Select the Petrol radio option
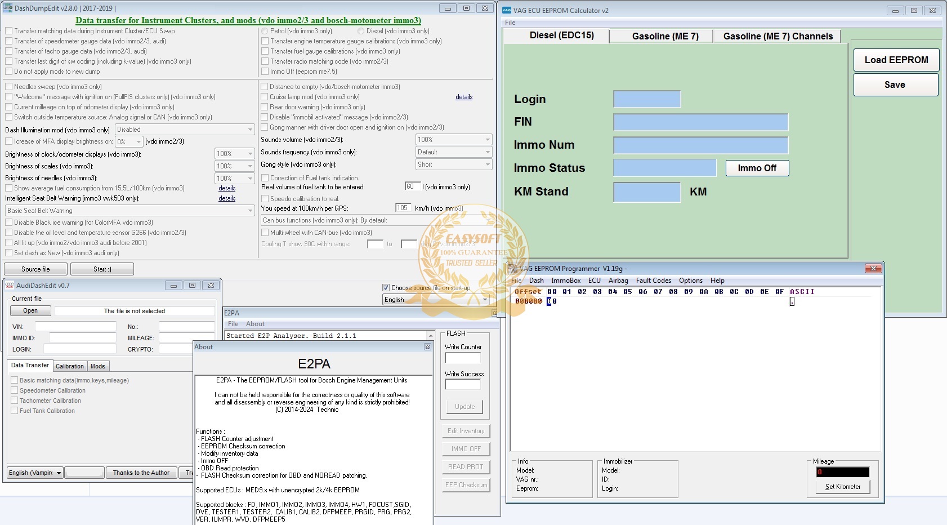Viewport: 947px width, 525px height. [x=265, y=31]
